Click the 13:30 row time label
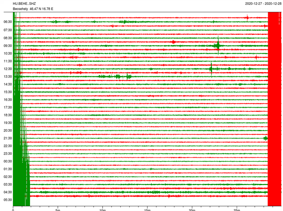The image size is (283, 211). tap(8, 77)
